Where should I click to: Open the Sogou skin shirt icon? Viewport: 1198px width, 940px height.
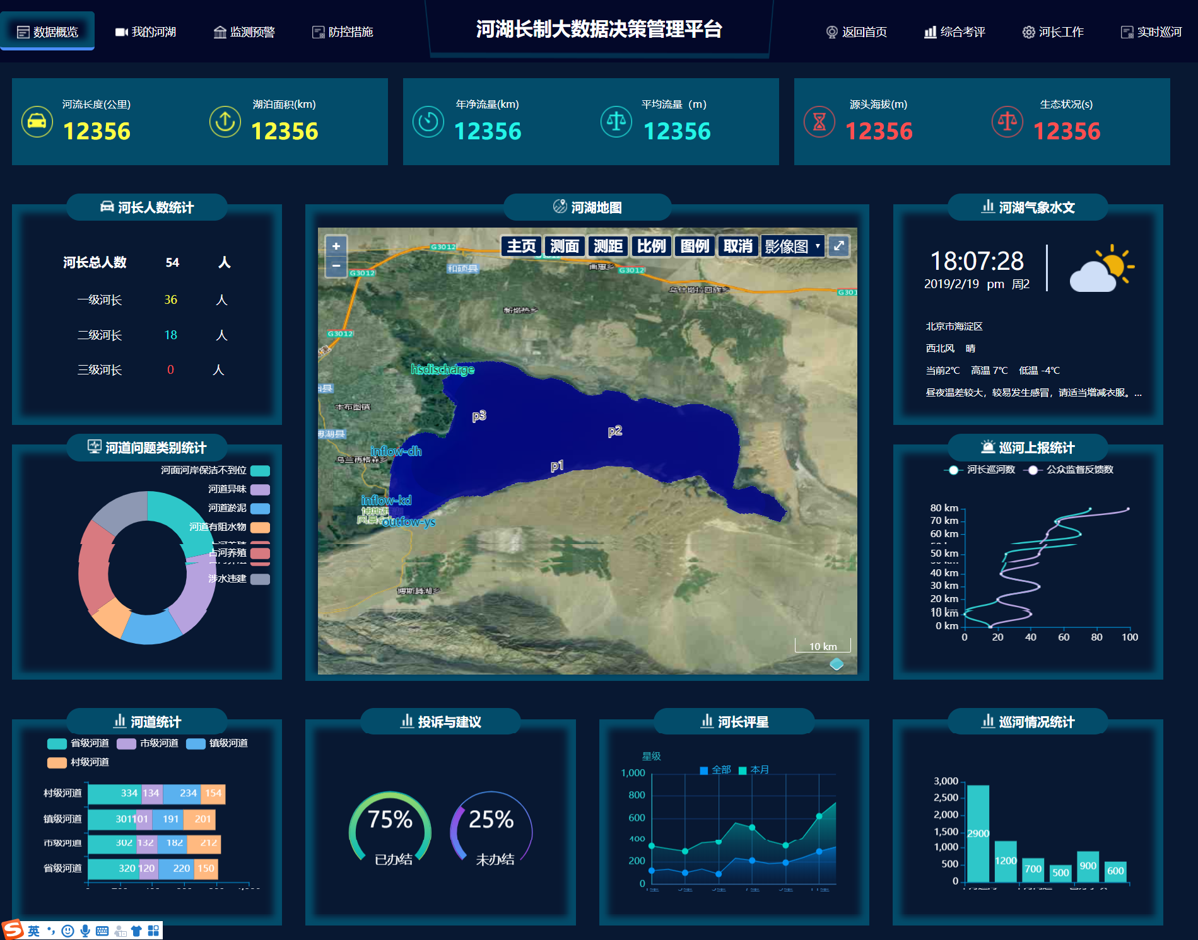coord(136,931)
